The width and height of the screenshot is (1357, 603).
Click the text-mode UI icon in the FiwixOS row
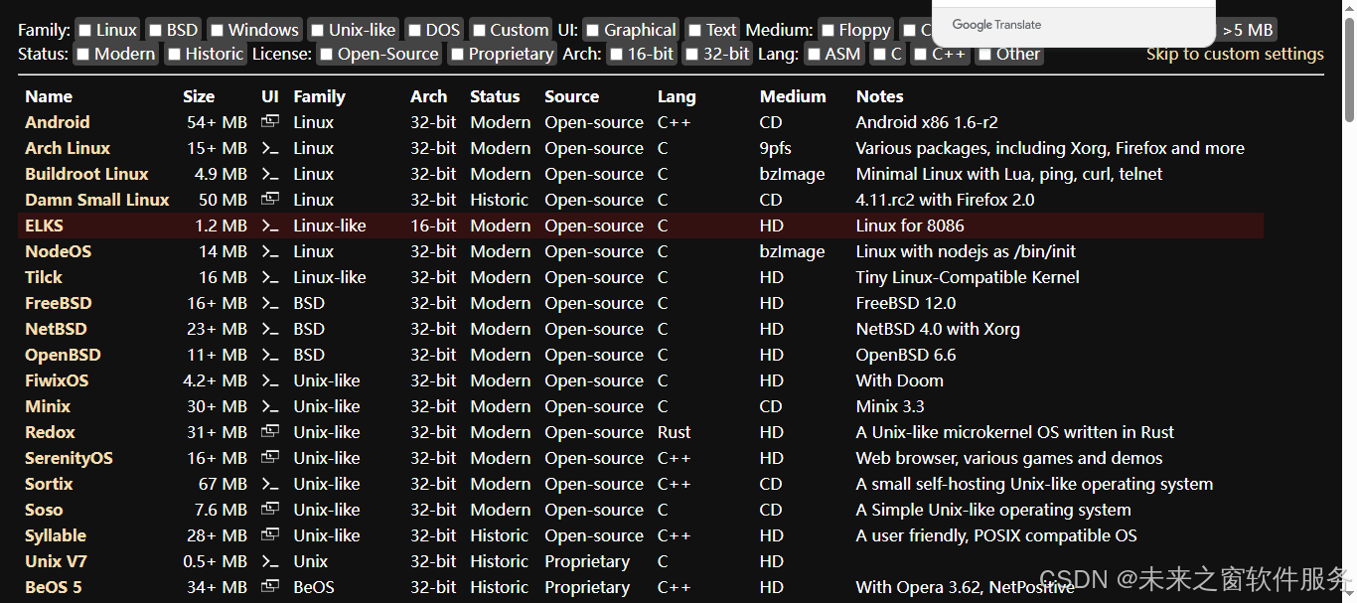tap(269, 380)
